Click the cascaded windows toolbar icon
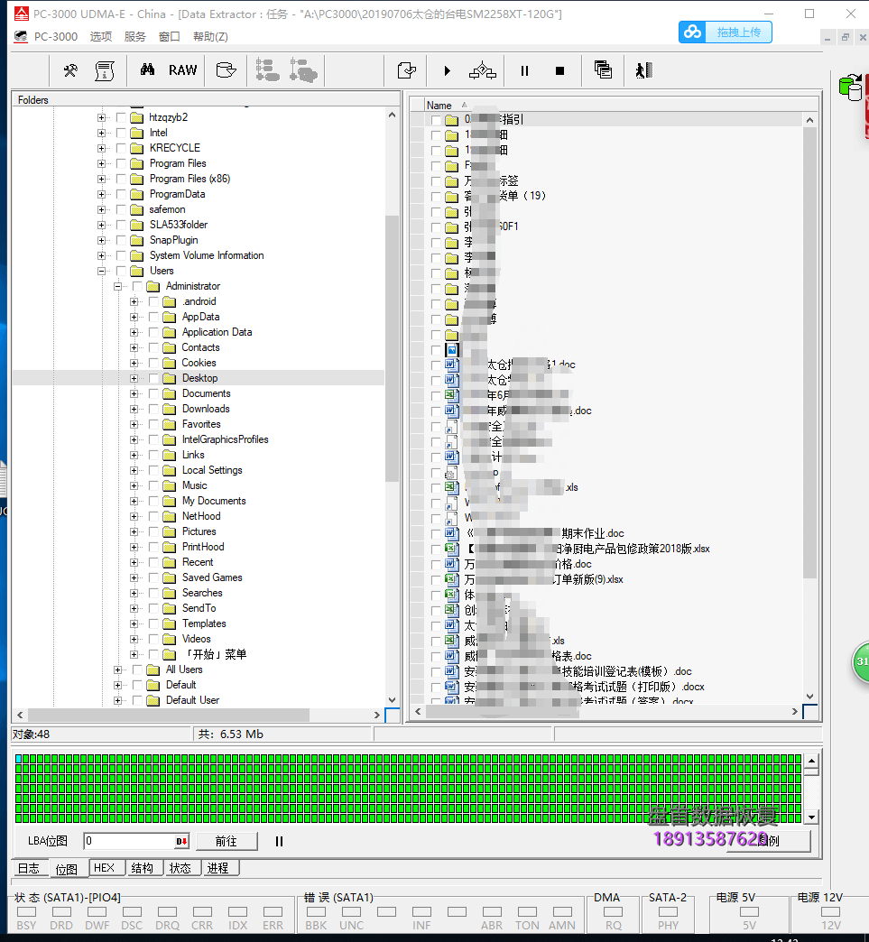 (x=603, y=69)
